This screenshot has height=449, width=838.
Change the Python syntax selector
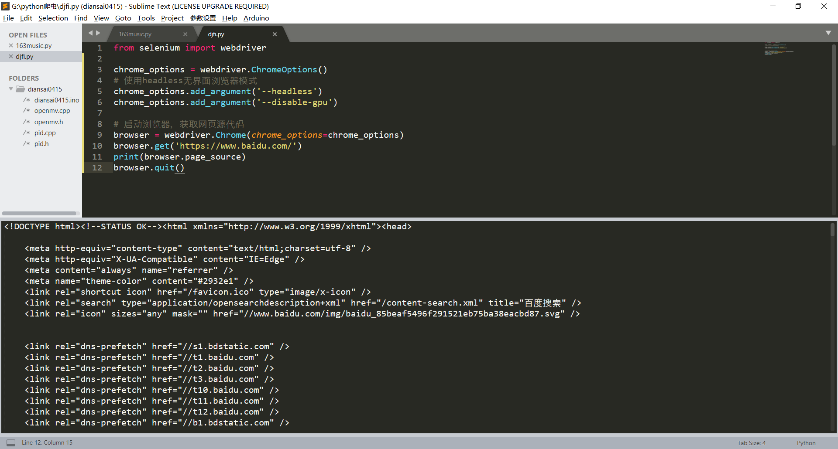[806, 443]
